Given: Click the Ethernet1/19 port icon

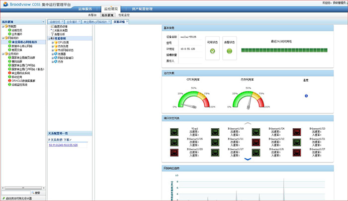Looking at the screenshot, I should [215, 132].
